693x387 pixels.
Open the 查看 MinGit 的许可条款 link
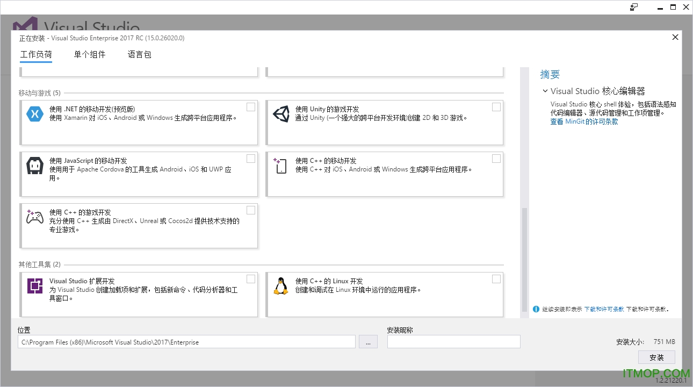click(584, 121)
